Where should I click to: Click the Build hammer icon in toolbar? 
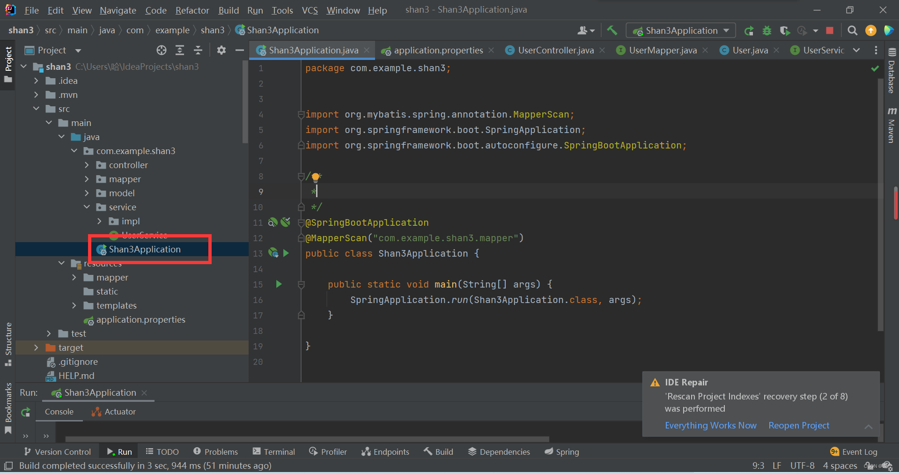[x=612, y=30]
